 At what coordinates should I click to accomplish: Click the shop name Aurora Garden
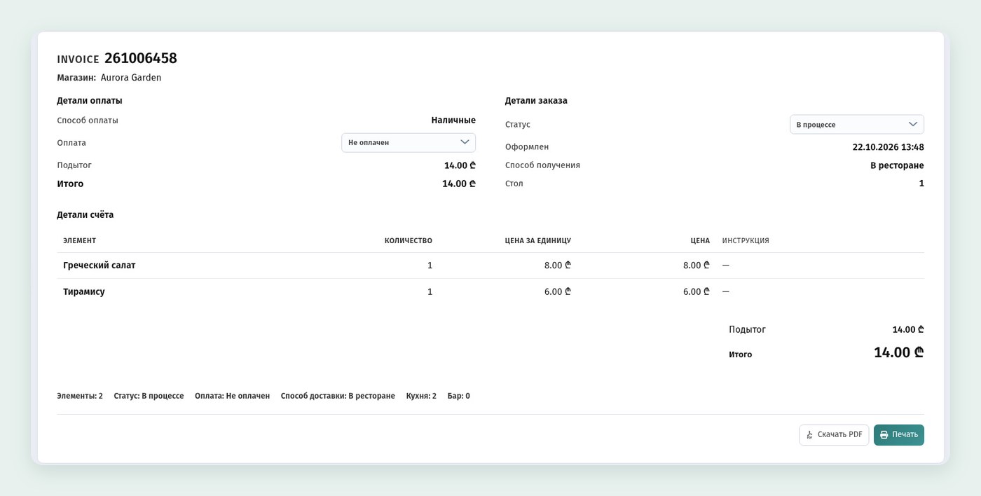coord(131,78)
